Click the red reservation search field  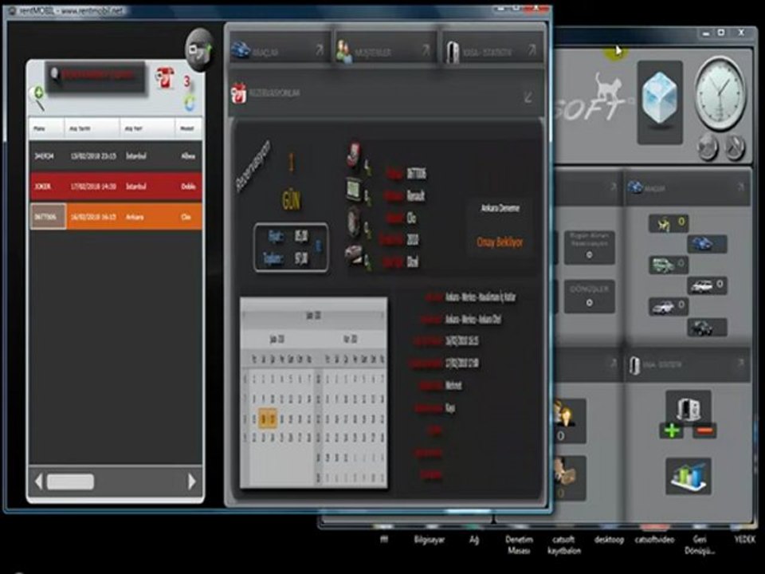(x=96, y=77)
